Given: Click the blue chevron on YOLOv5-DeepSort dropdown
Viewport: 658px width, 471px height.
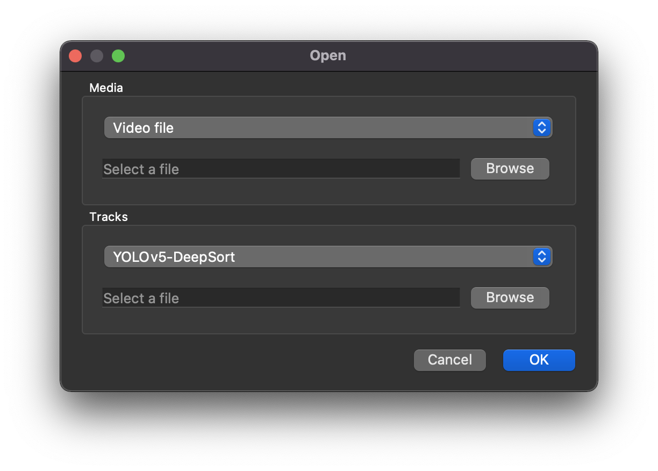Looking at the screenshot, I should [x=542, y=257].
